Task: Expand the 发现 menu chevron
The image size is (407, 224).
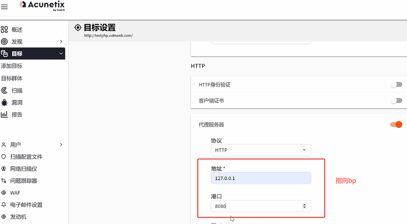Action: click(61, 41)
